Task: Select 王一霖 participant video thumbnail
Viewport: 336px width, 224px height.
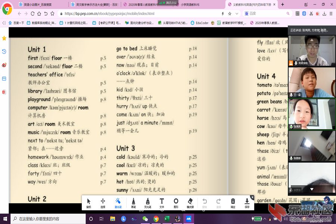Action: click(312, 83)
